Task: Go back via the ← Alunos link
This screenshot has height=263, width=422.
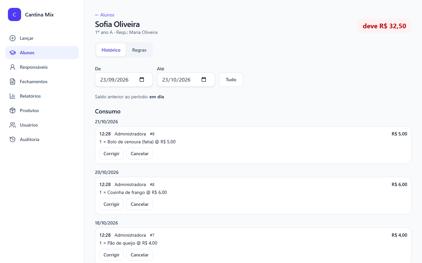Action: pos(105,15)
